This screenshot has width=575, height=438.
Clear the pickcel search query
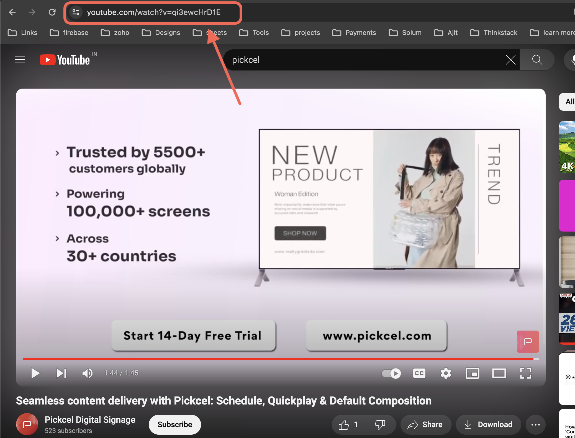510,60
